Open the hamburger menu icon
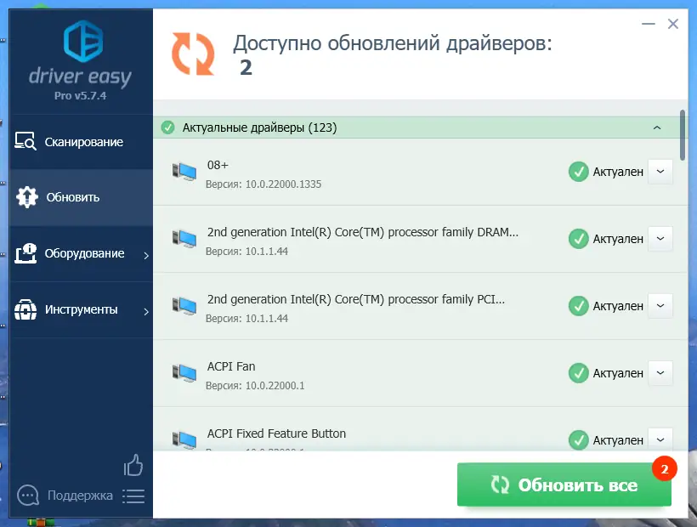 (x=133, y=496)
